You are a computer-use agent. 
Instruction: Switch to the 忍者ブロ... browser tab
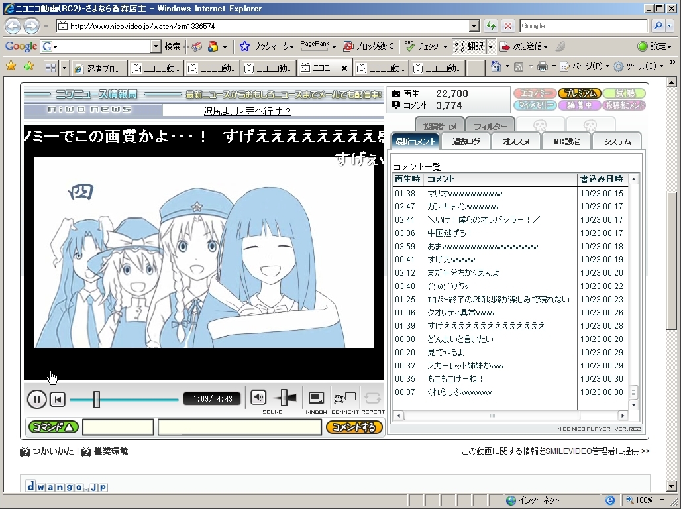tap(99, 68)
